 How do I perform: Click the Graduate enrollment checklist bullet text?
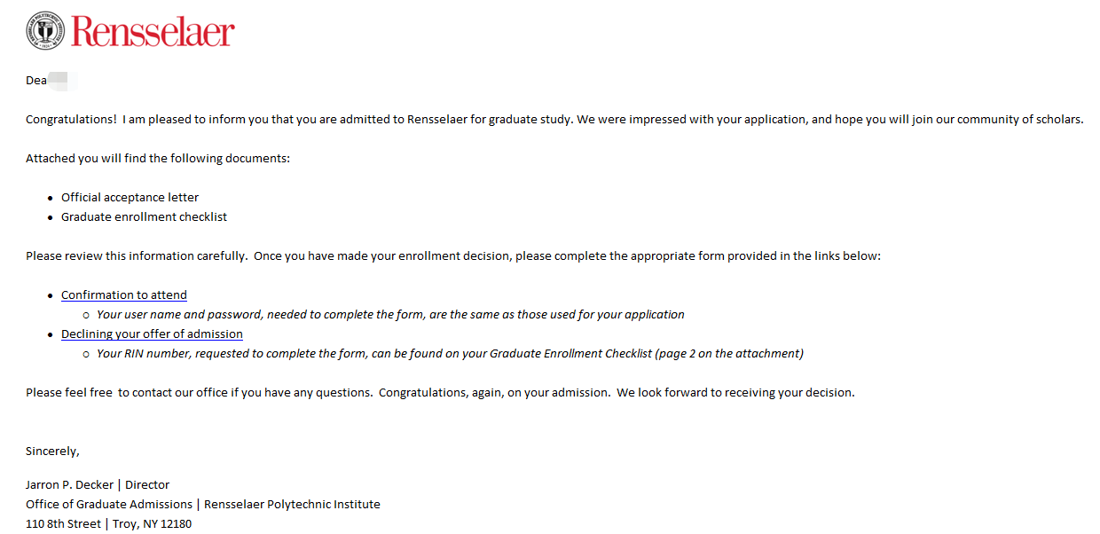pyautogui.click(x=144, y=217)
